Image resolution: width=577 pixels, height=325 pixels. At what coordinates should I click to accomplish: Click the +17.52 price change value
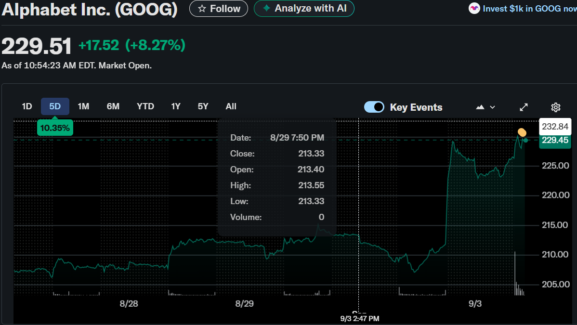[x=99, y=45]
